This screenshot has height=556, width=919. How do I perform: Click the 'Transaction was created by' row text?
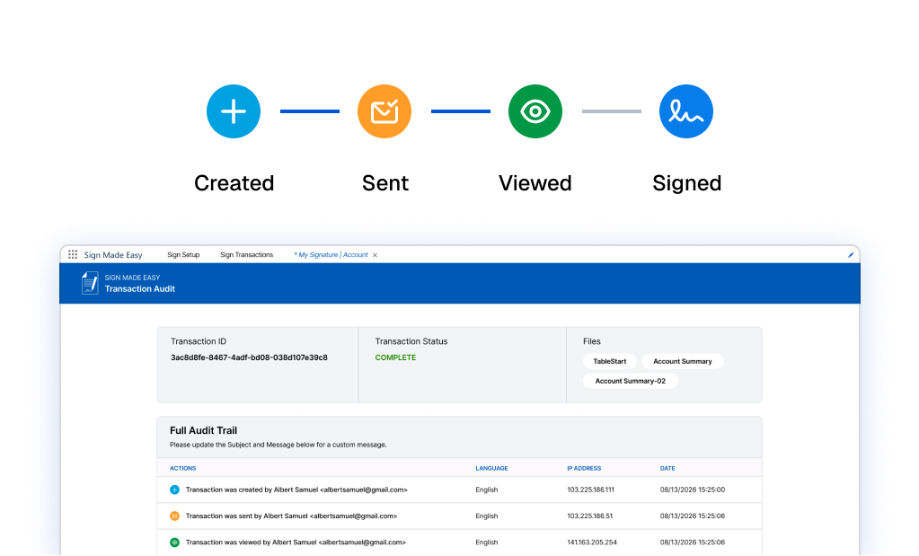[296, 490]
